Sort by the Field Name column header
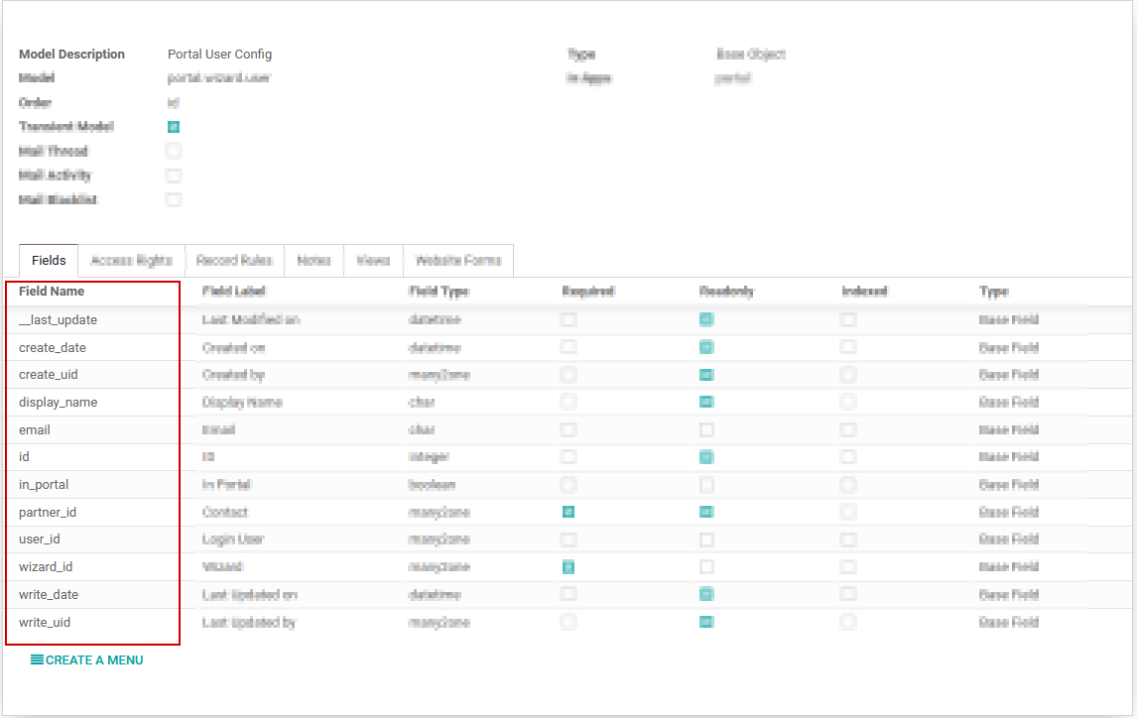 pos(52,292)
